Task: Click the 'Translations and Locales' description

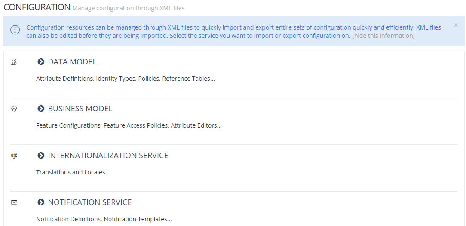Action: (73, 172)
